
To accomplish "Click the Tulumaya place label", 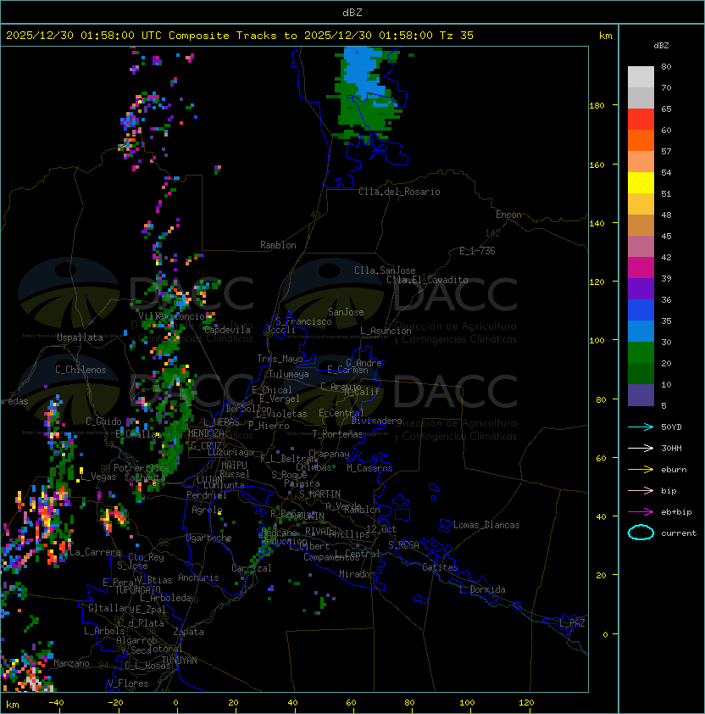I will [289, 374].
